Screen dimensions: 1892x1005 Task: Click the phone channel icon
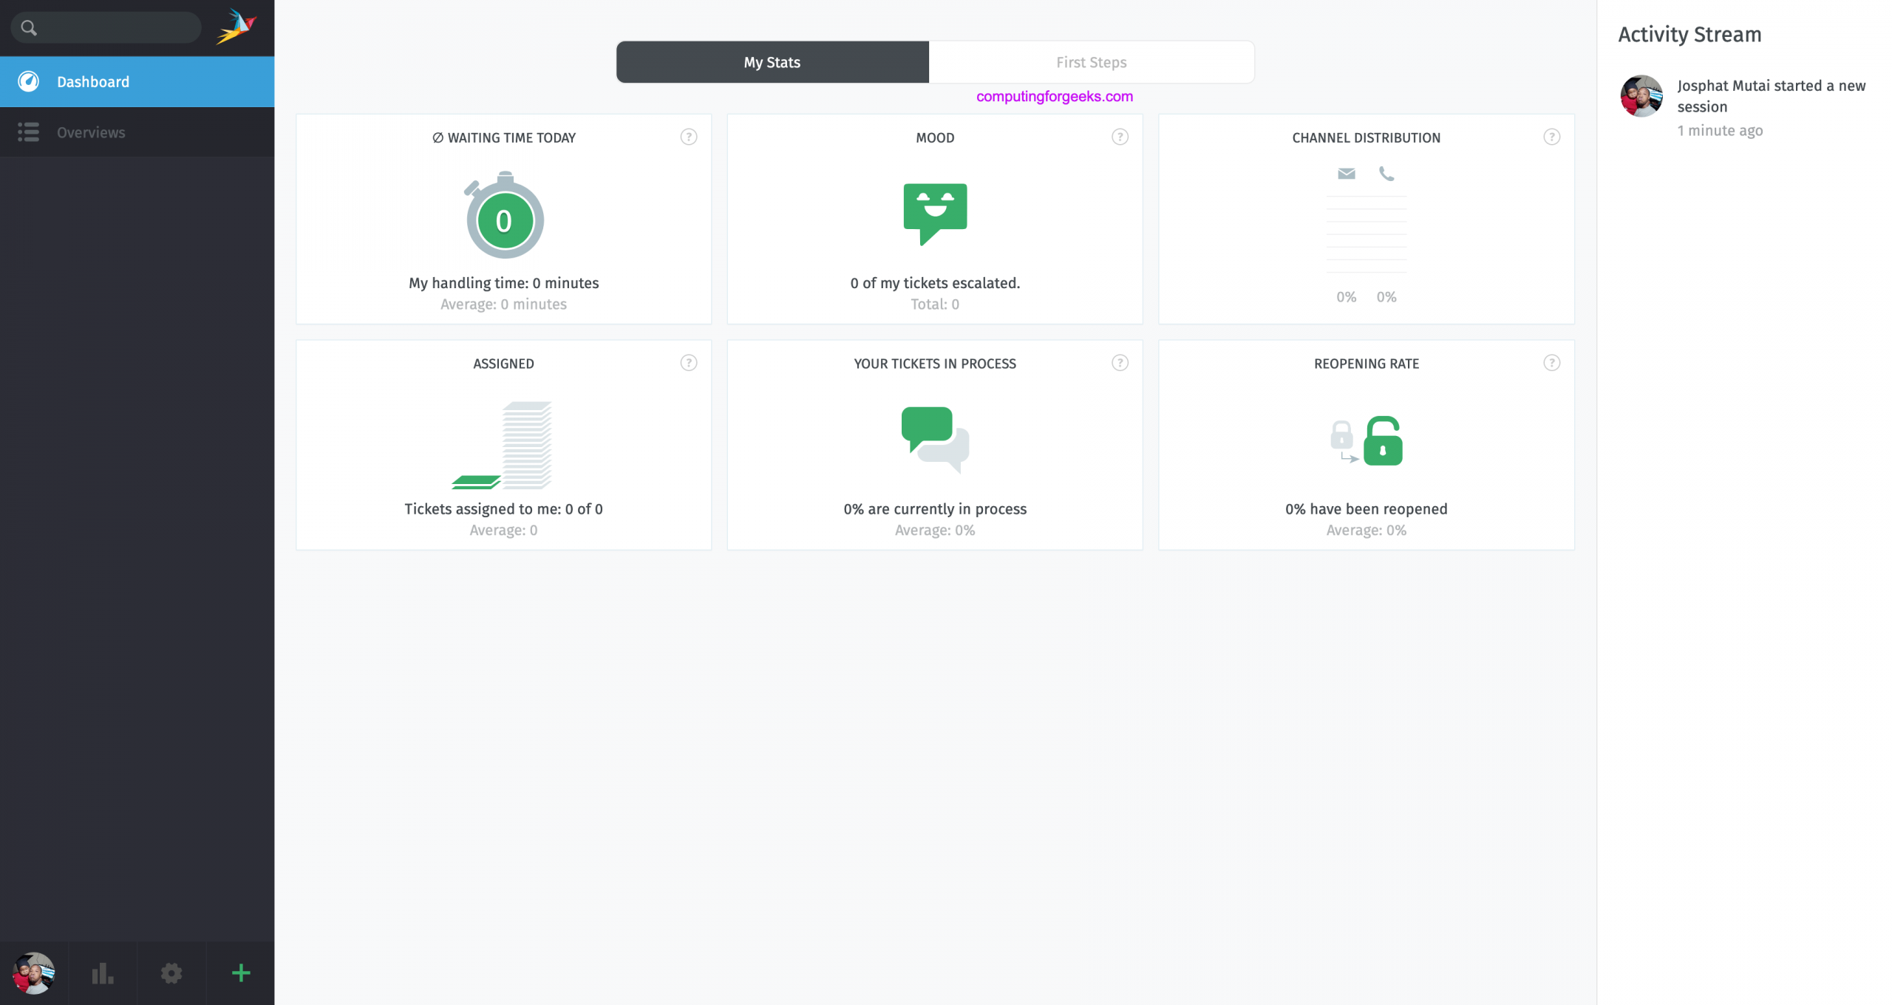point(1386,174)
